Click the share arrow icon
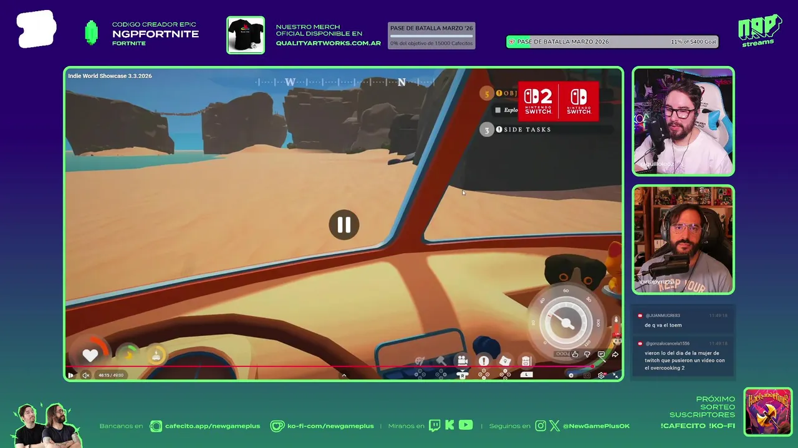 (615, 354)
